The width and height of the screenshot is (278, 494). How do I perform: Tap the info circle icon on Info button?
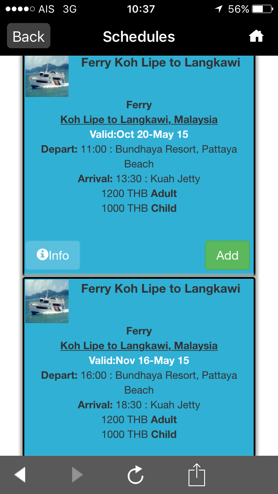coord(42,254)
